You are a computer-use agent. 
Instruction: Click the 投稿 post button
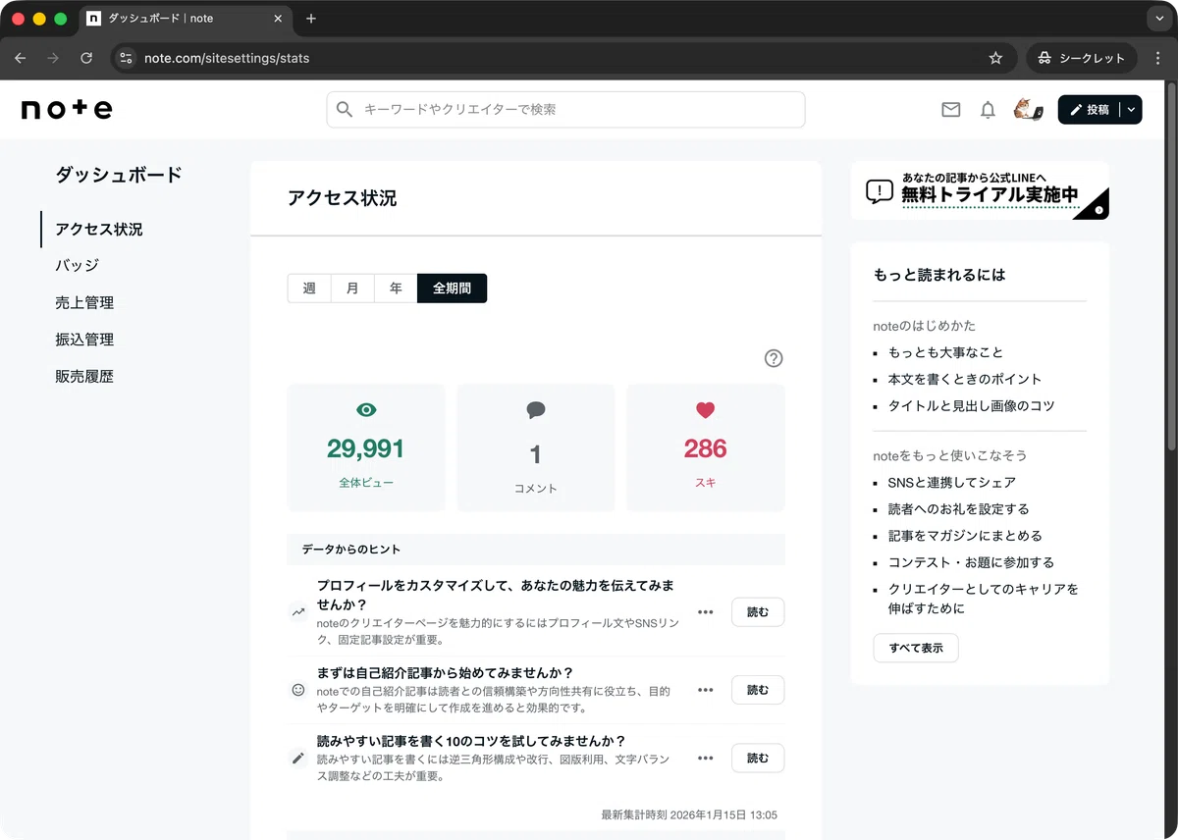[1090, 110]
